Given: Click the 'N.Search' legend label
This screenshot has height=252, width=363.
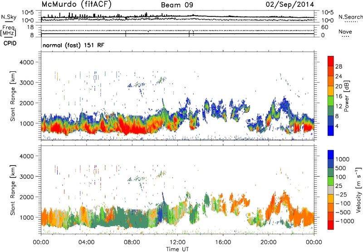Looking at the screenshot, I should point(350,17).
